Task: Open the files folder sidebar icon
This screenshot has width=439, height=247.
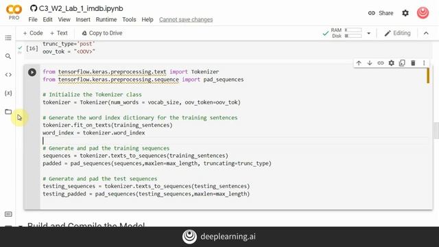Action: tap(8, 112)
